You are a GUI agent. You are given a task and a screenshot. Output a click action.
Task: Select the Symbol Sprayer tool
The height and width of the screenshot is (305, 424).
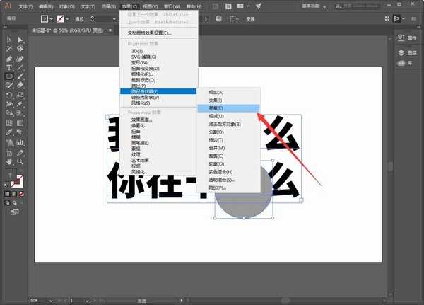click(x=9, y=142)
